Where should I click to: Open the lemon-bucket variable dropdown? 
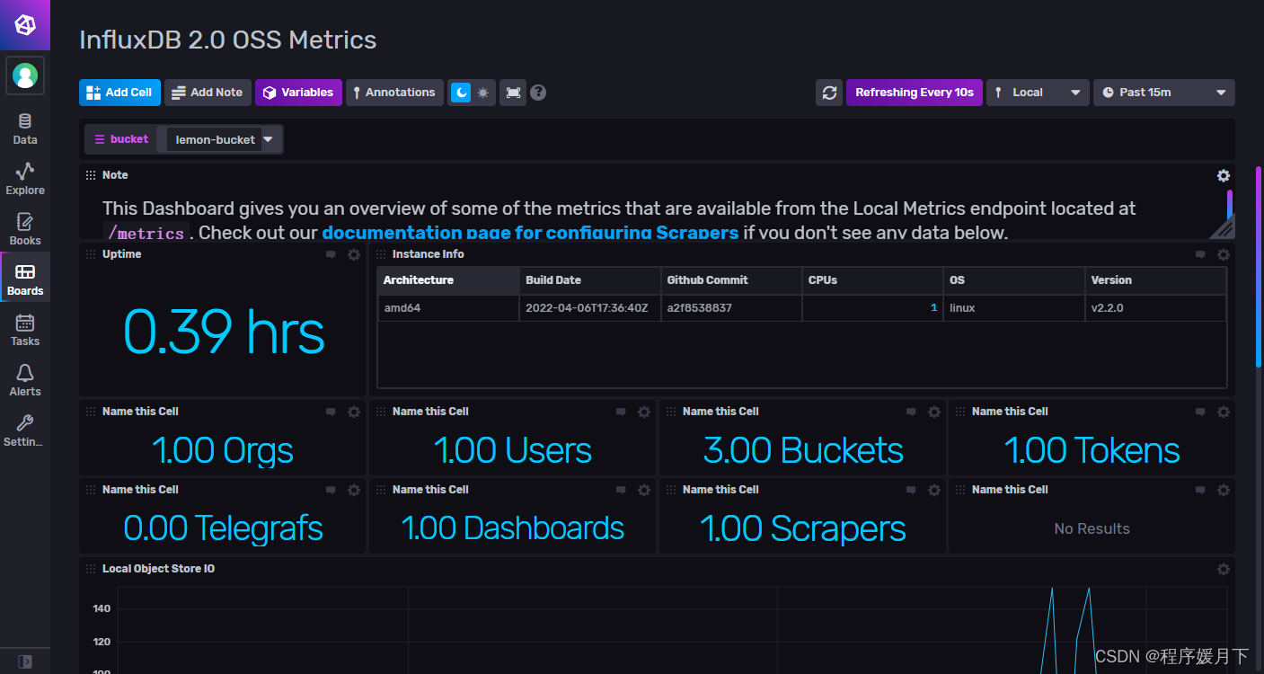pyautogui.click(x=224, y=139)
